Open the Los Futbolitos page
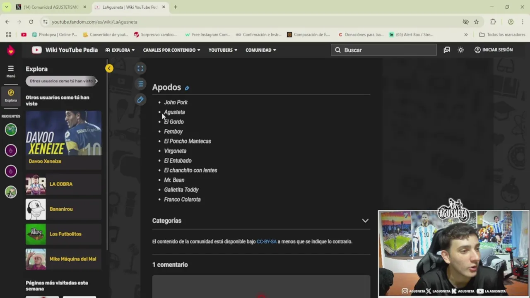 [63, 234]
